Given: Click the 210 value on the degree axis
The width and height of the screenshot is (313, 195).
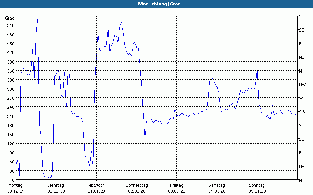Looking at the screenshot, I should pos(10,117).
